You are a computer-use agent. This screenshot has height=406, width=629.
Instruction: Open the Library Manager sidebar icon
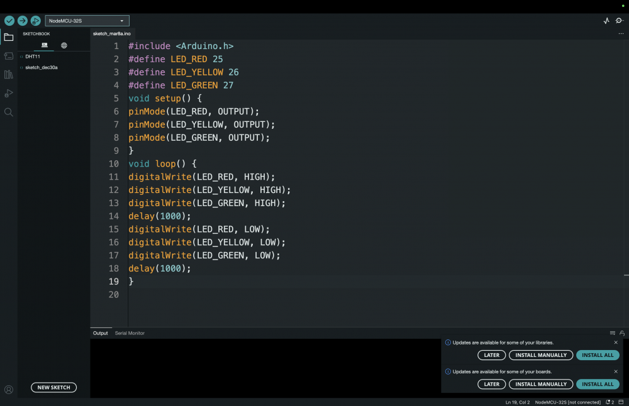(8, 75)
